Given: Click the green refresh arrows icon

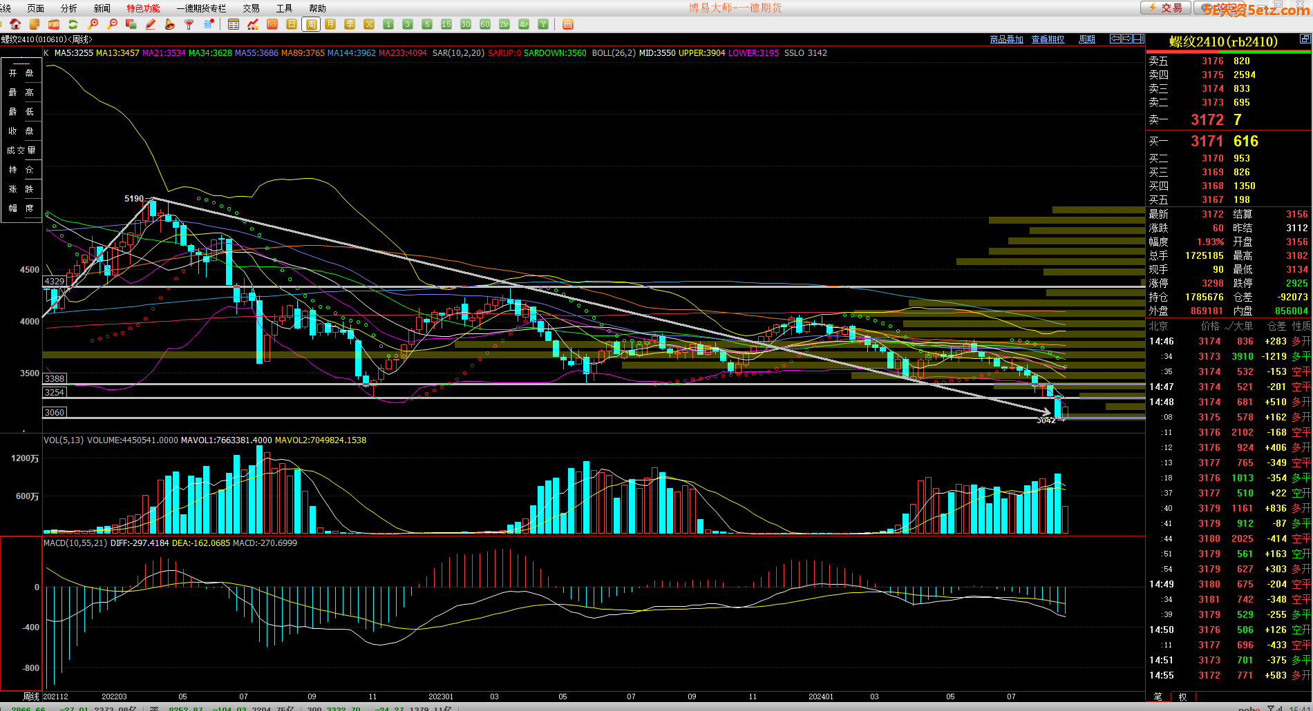Looking at the screenshot, I should pyautogui.click(x=73, y=24).
